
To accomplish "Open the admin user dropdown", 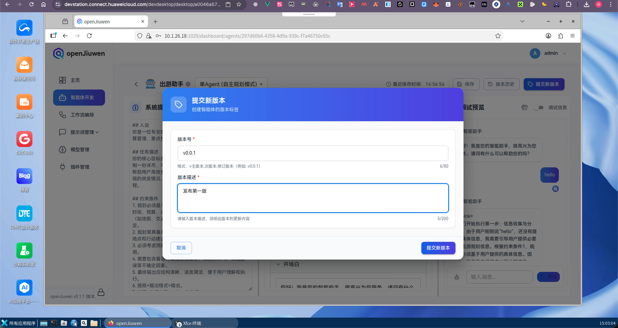I will click(x=548, y=53).
